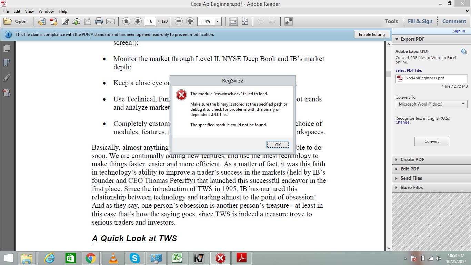This screenshot has width=471, height=265.
Task: Go to previous page with up arrow
Action: (x=126, y=21)
